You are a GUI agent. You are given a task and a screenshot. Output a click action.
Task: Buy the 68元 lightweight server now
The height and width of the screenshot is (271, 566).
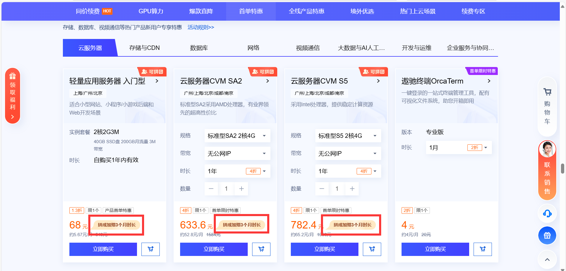pos(103,249)
